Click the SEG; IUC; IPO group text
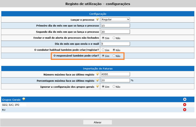 [11, 105]
